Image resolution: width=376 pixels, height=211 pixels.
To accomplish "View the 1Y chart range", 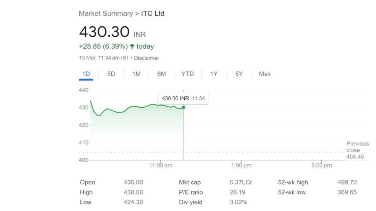I will tap(214, 74).
